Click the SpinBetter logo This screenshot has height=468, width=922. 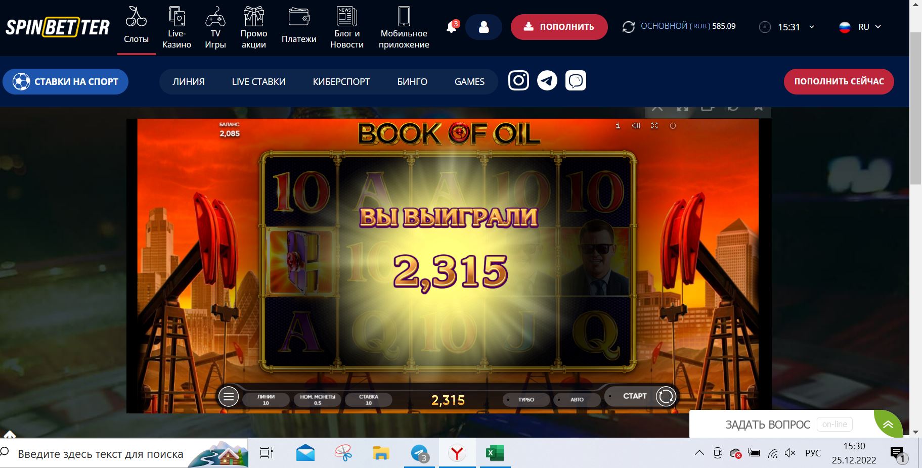point(58,27)
